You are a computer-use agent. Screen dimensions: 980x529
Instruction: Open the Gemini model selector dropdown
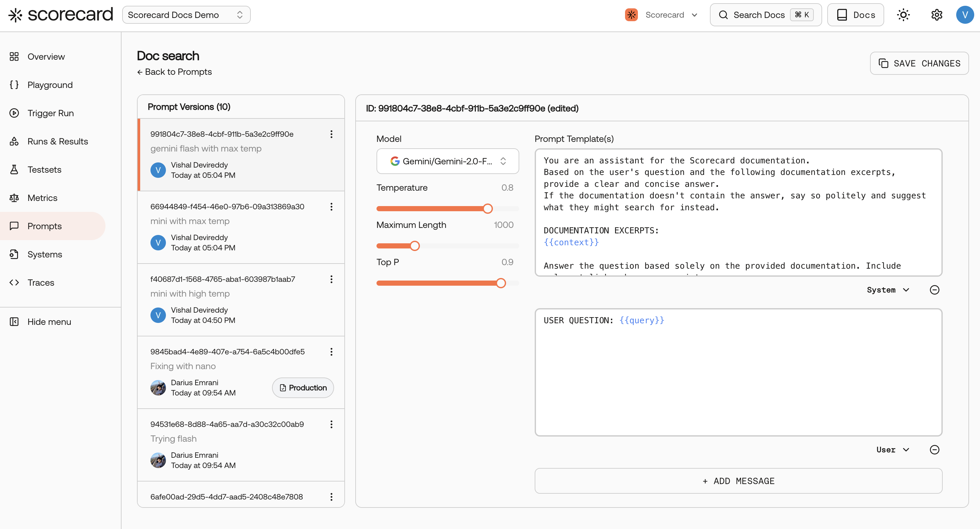coord(447,161)
